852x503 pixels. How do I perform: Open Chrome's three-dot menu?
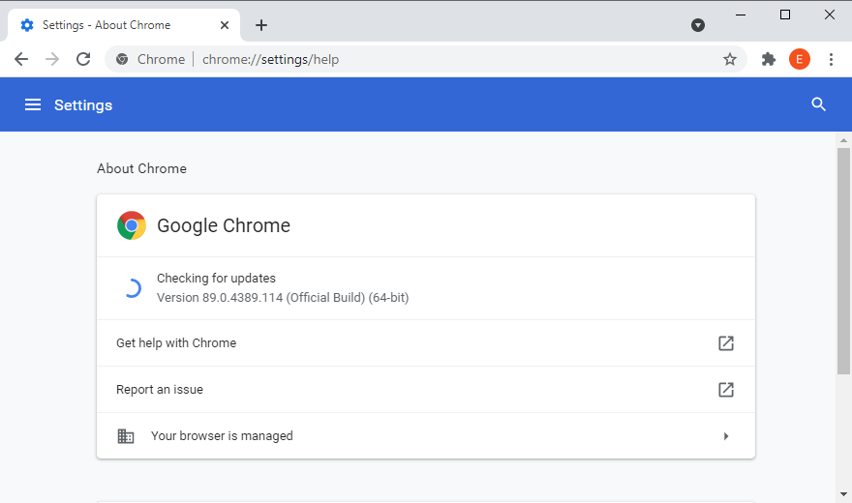coord(831,59)
